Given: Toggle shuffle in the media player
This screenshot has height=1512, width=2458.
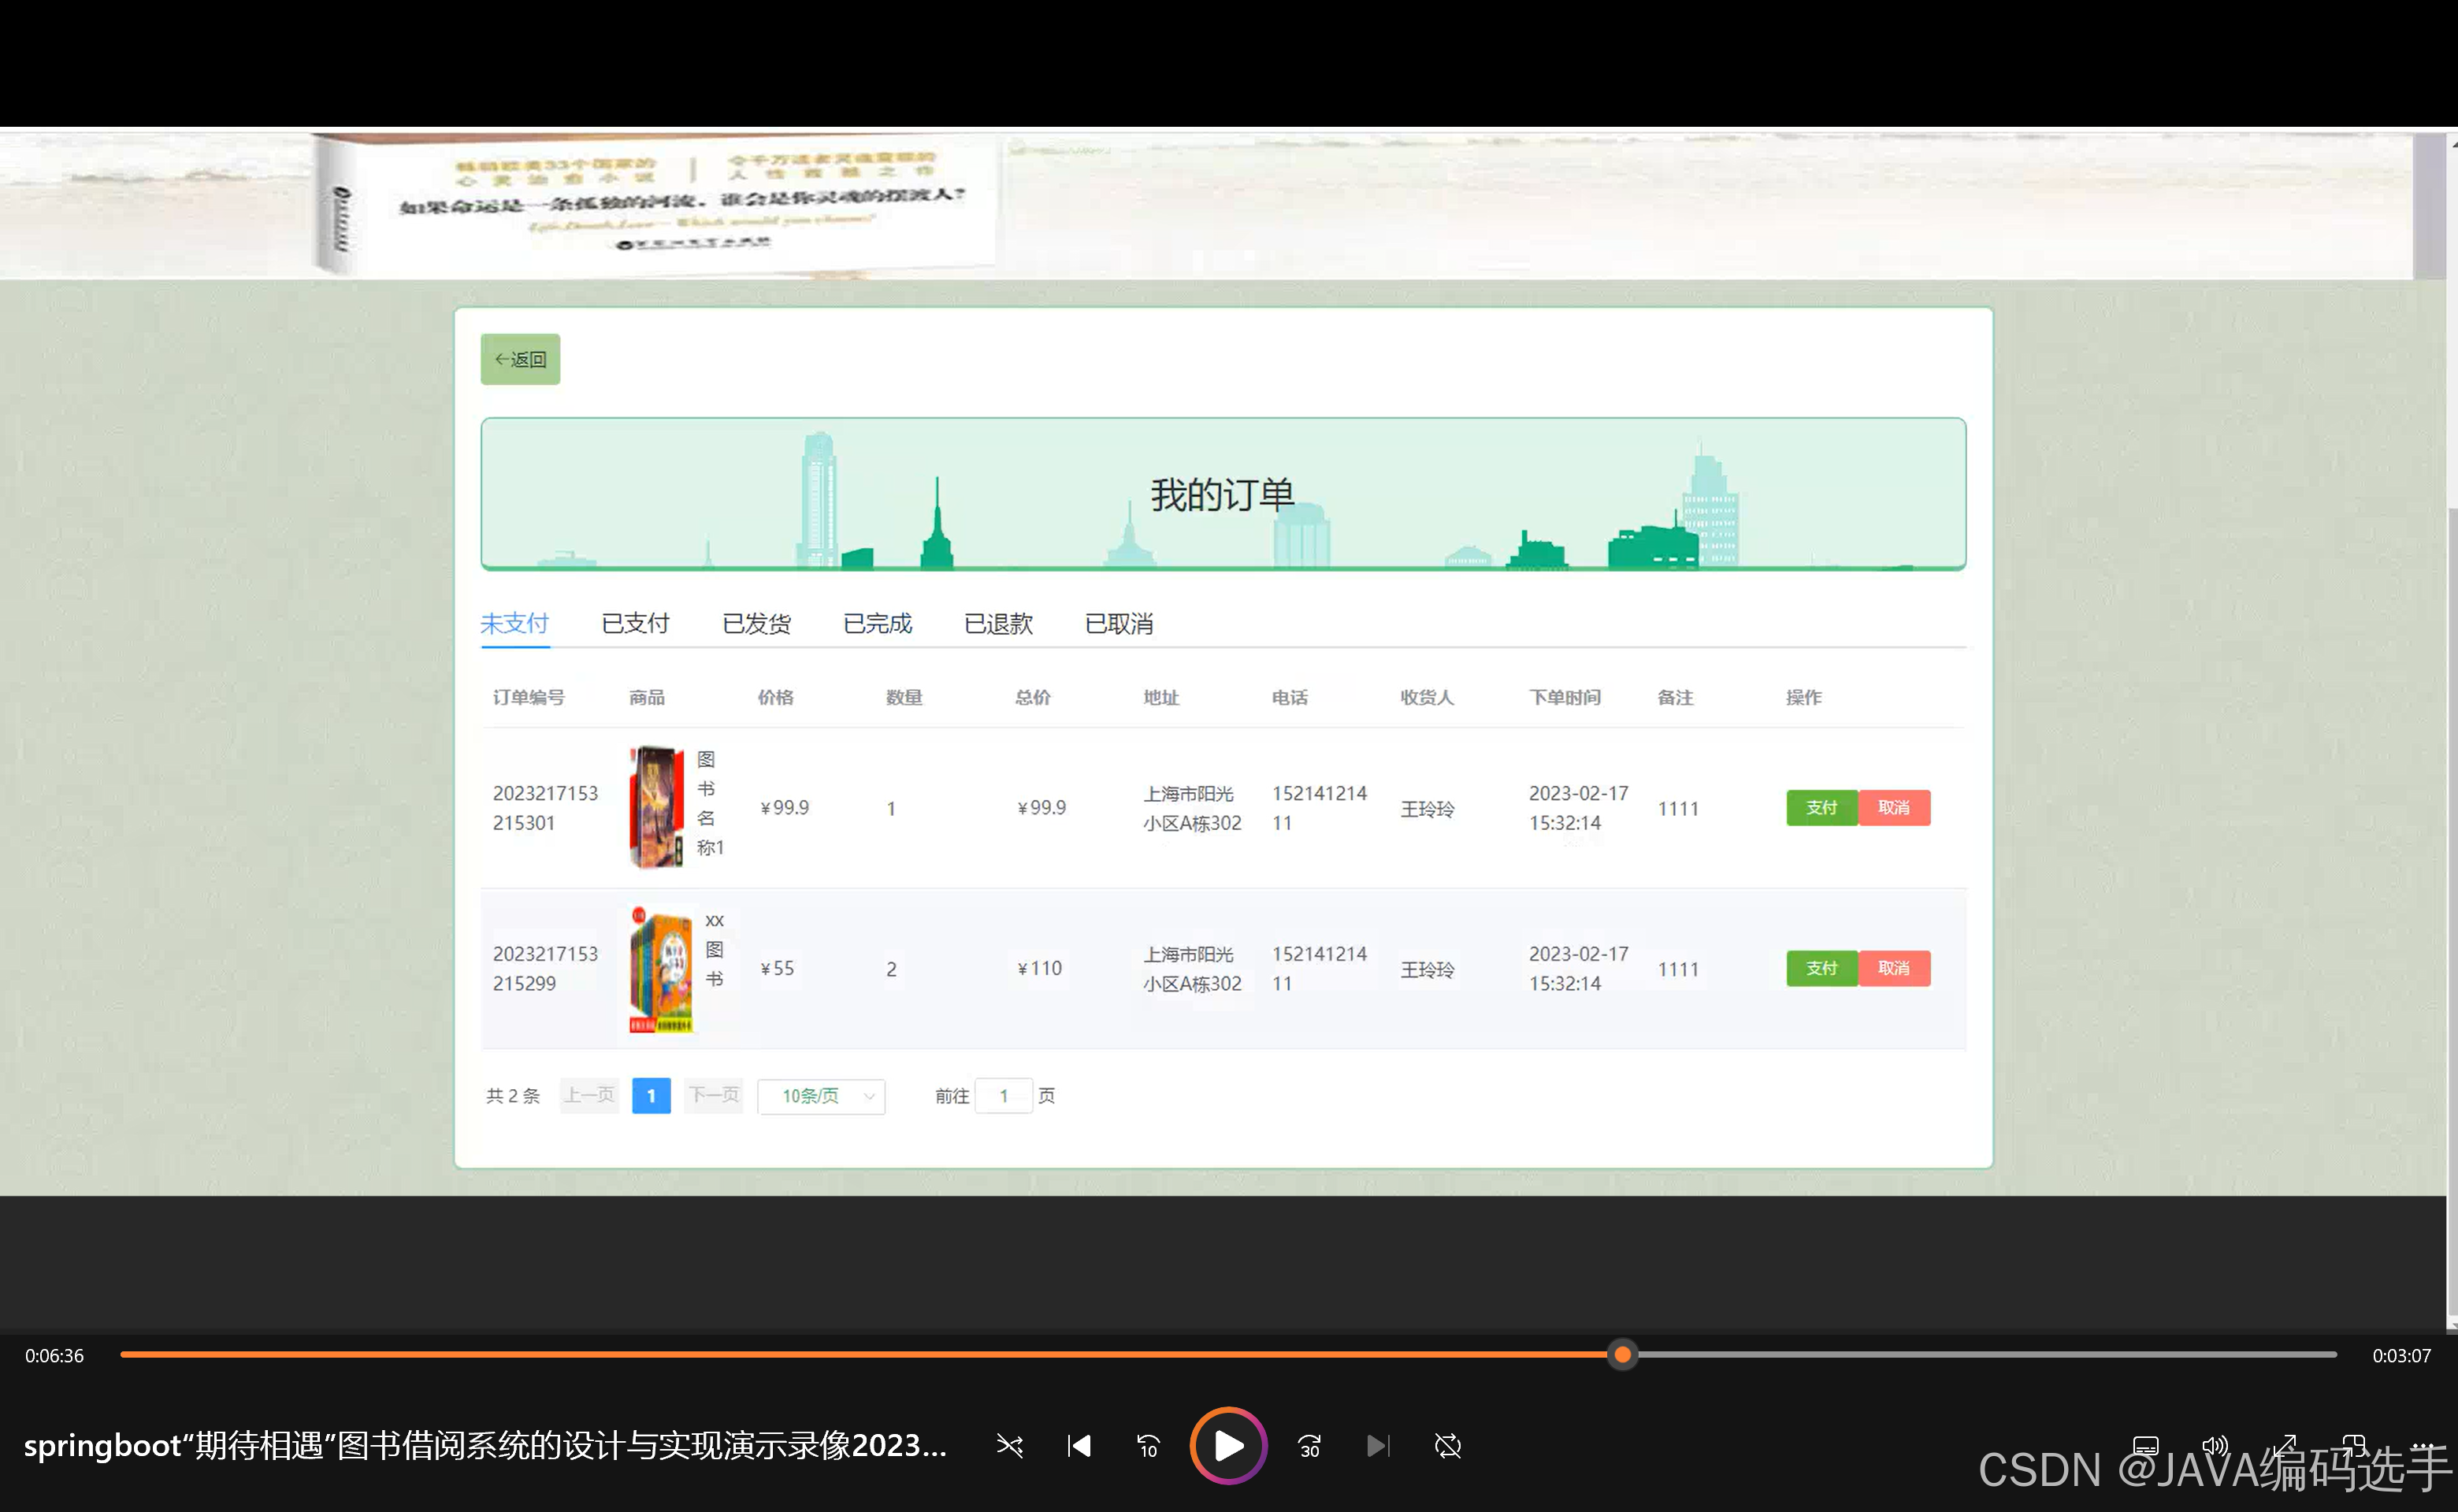Looking at the screenshot, I should [x=1009, y=1446].
